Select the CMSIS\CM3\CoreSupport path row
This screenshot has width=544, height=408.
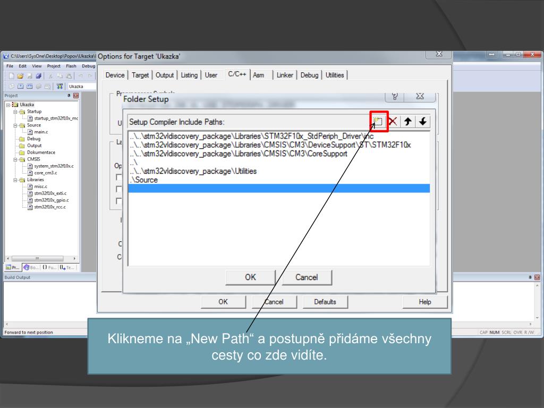[279, 154]
